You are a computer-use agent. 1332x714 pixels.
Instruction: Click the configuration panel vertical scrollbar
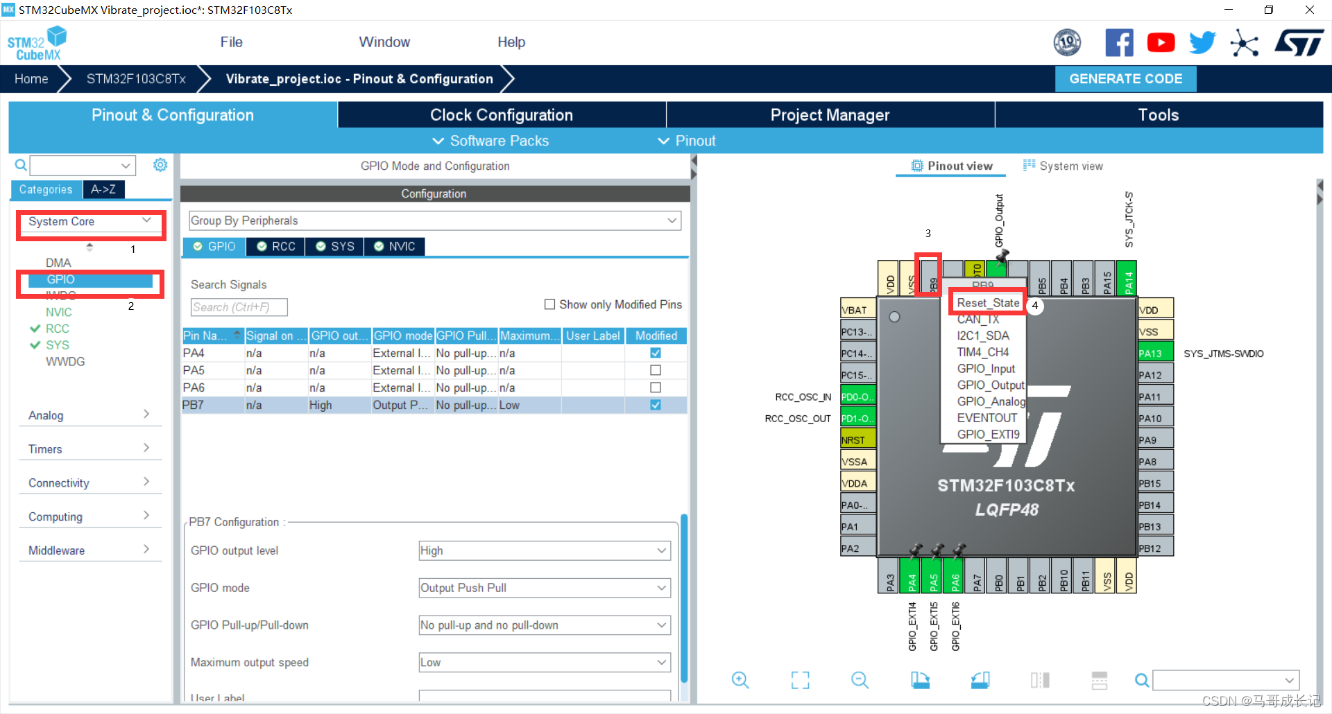[x=684, y=598]
